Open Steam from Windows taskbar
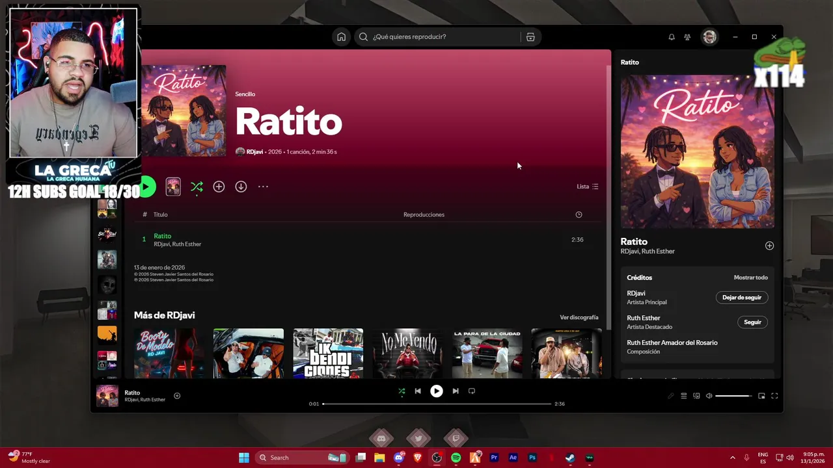The image size is (833, 468). (570, 458)
